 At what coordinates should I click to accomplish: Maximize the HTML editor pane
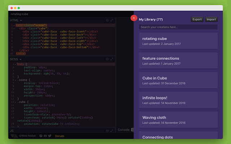112,21
